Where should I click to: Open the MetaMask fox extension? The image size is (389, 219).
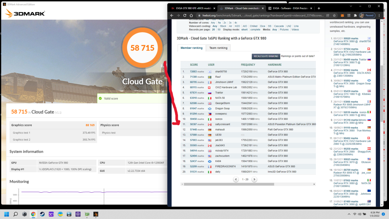coord(342,16)
